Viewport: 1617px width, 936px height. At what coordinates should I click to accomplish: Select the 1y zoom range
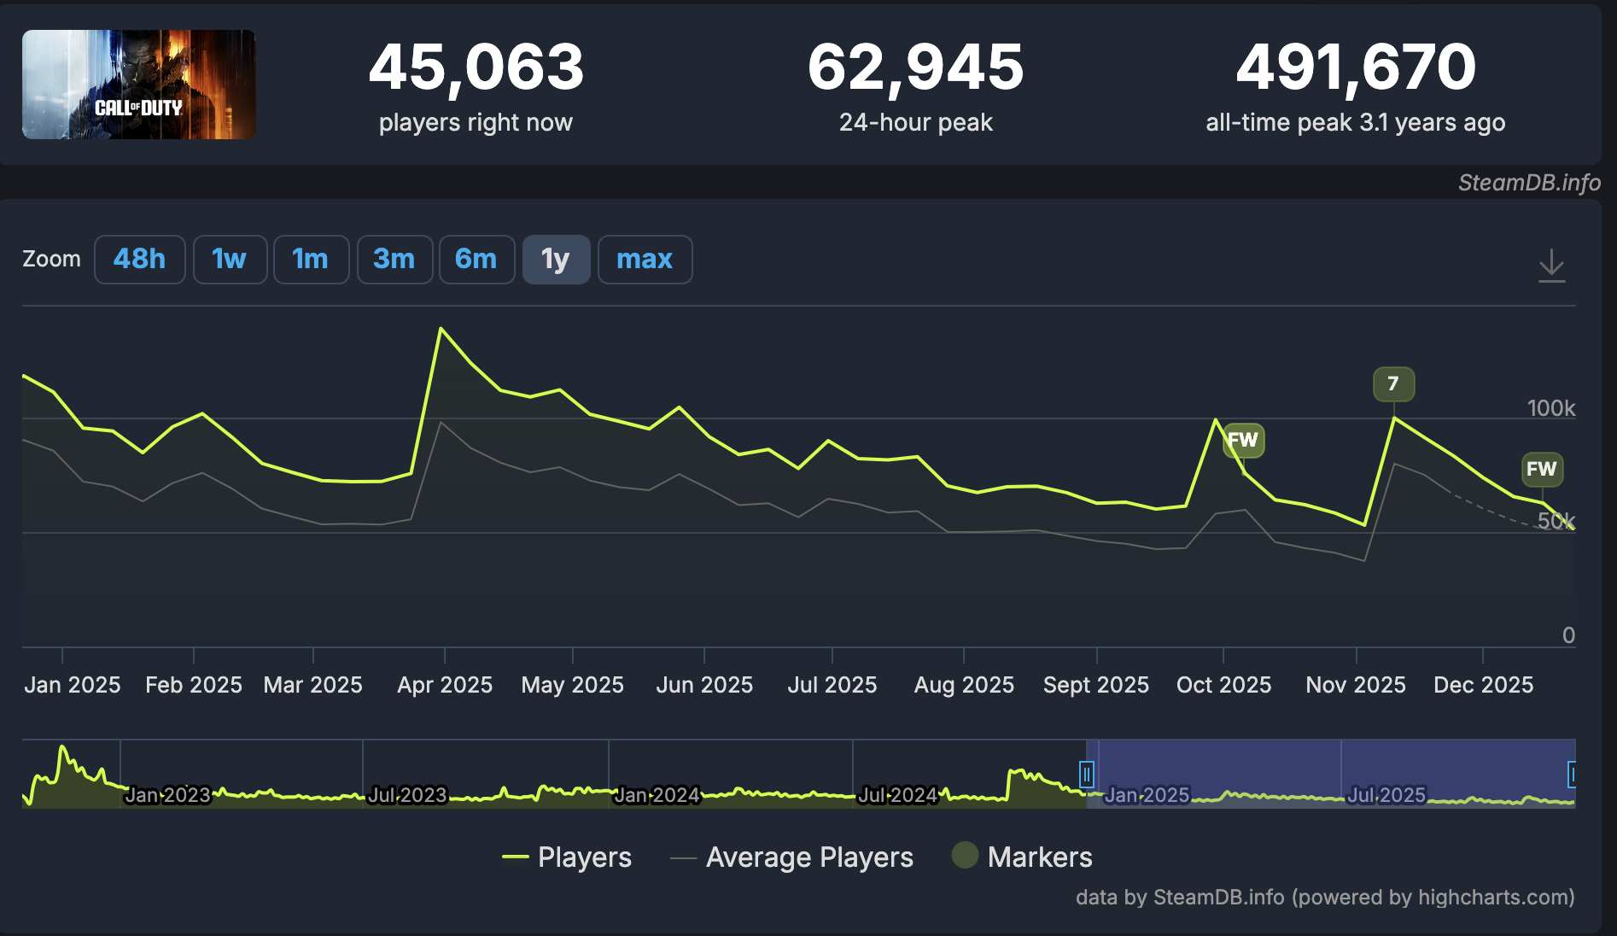click(556, 260)
